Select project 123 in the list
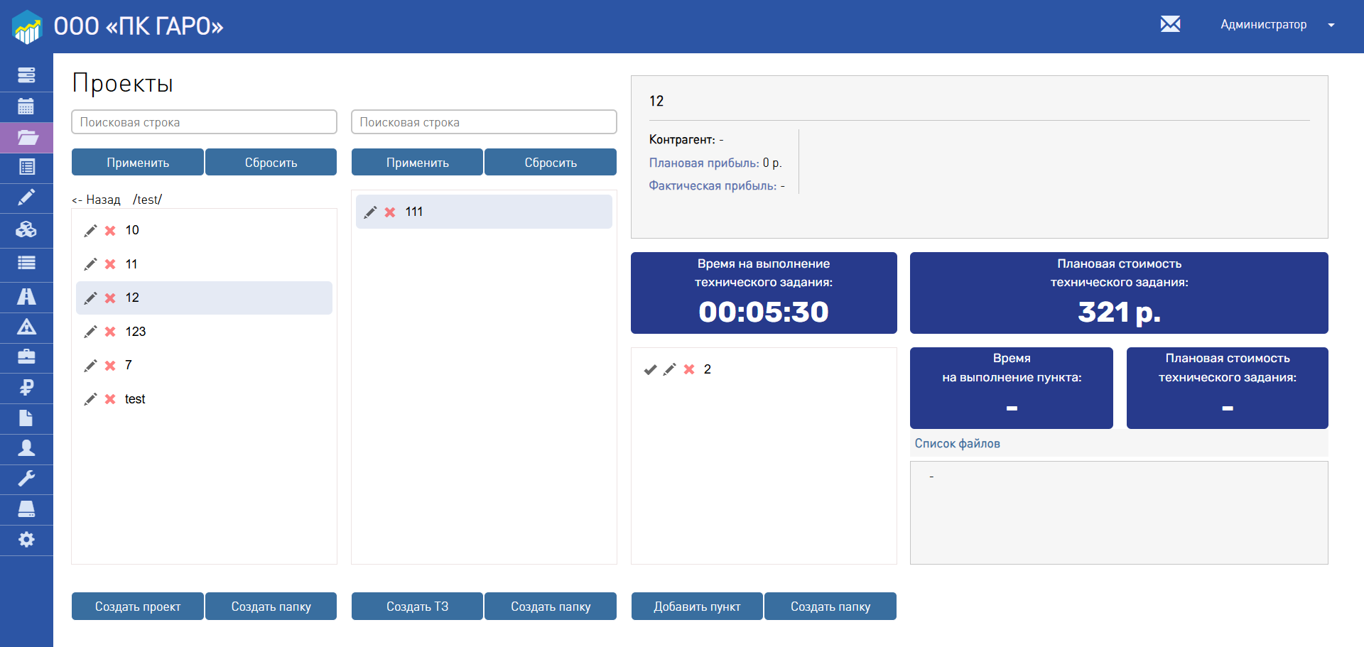Image resolution: width=1364 pixels, height=647 pixels. (x=204, y=332)
